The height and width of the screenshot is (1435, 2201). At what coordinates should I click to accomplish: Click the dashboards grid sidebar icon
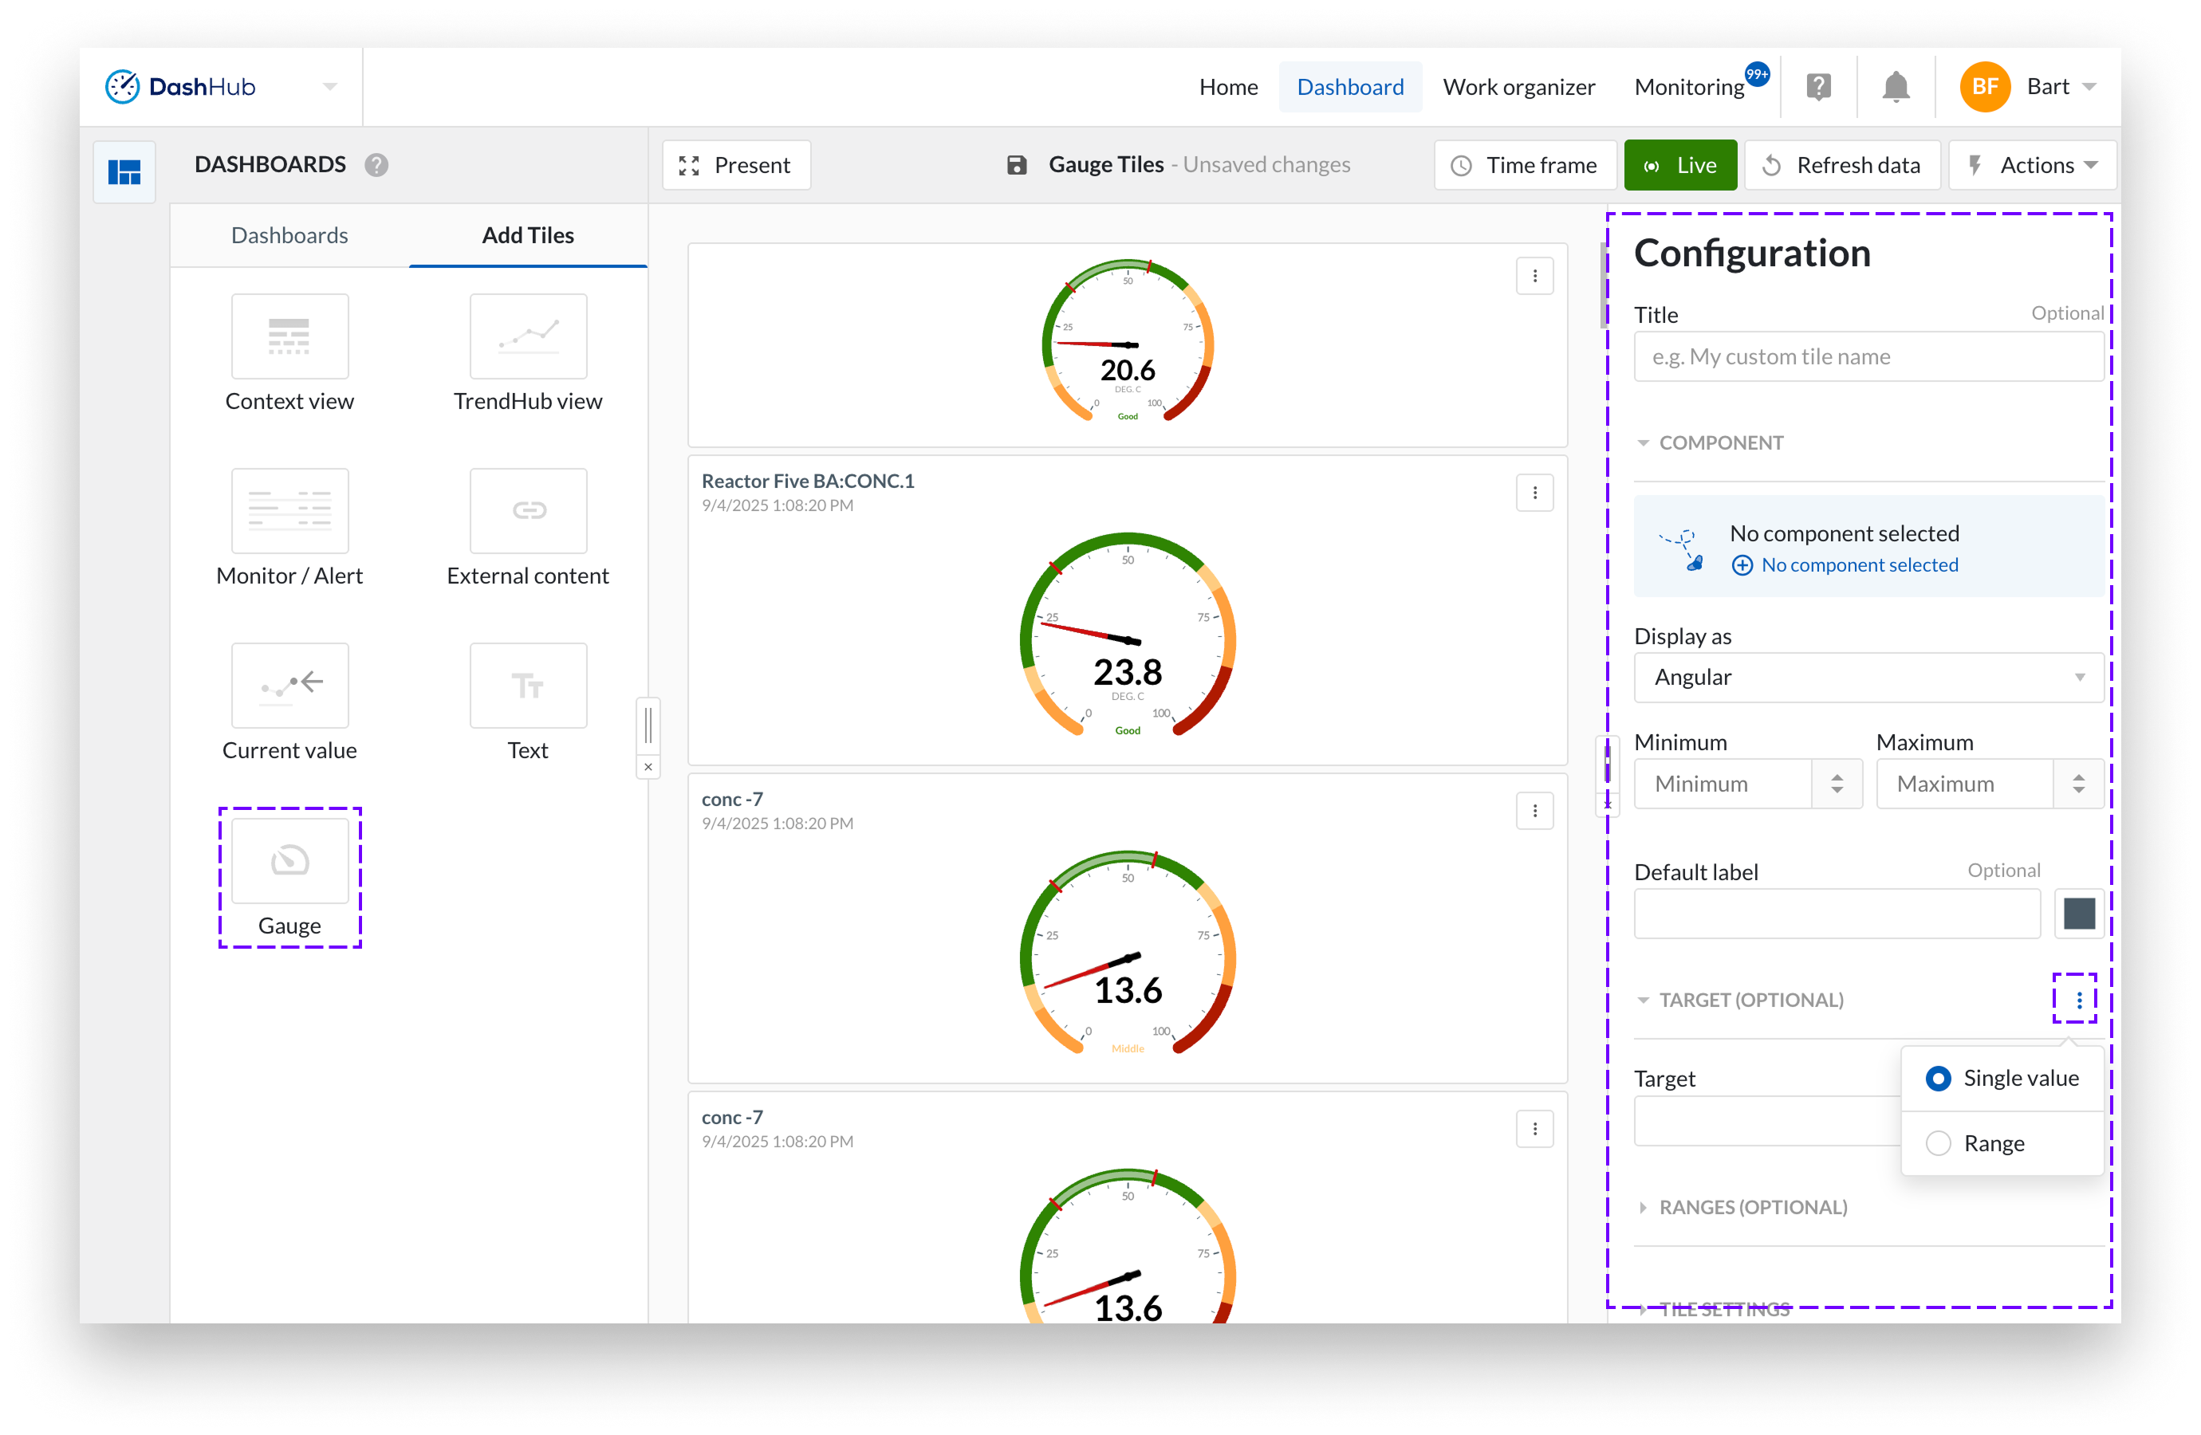pyautogui.click(x=124, y=171)
